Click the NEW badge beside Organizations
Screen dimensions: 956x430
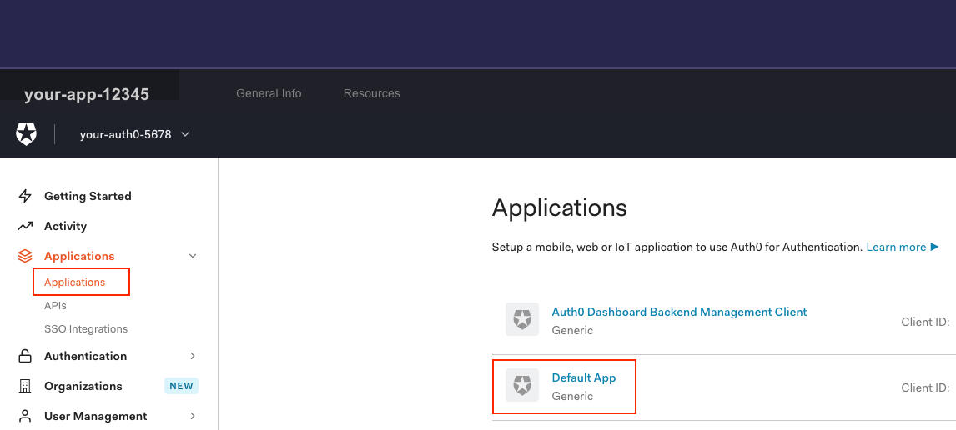(181, 386)
